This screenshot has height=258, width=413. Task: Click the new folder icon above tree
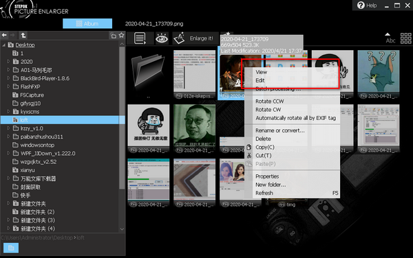(x=114, y=36)
